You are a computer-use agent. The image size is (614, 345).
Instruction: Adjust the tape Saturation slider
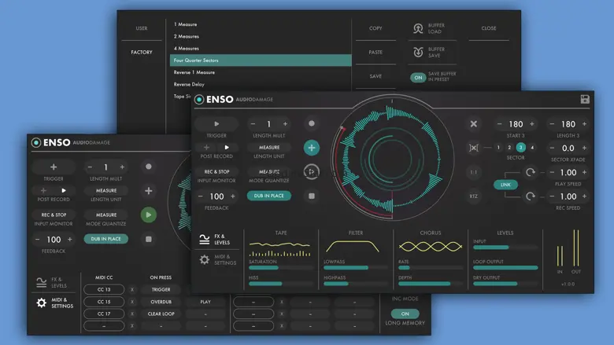coord(281,268)
